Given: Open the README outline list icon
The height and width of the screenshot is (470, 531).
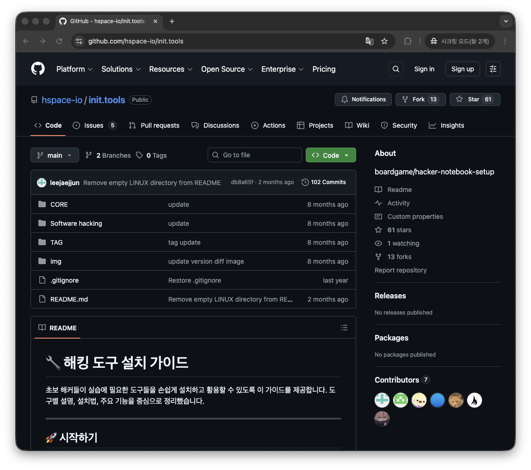Looking at the screenshot, I should tap(344, 328).
